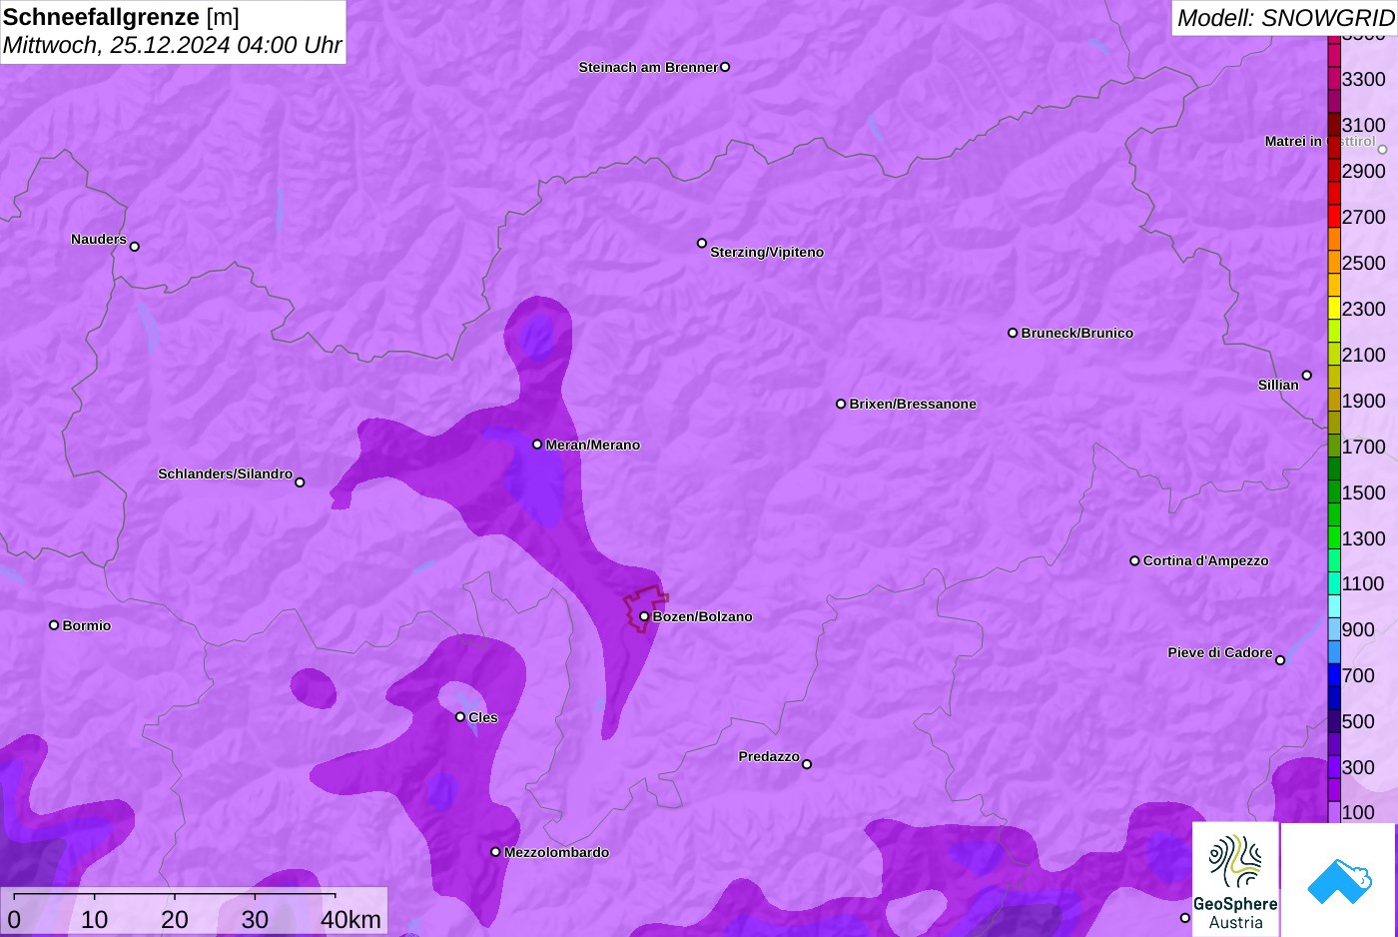
Task: Select the Meran/Merano city marker
Action: tap(537, 444)
